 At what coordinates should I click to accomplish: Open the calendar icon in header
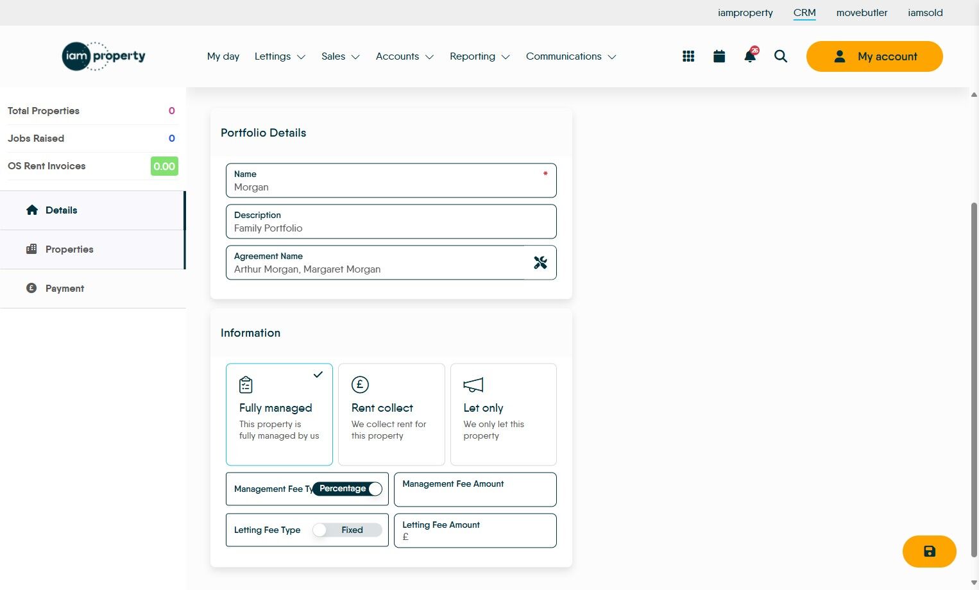pyautogui.click(x=719, y=56)
